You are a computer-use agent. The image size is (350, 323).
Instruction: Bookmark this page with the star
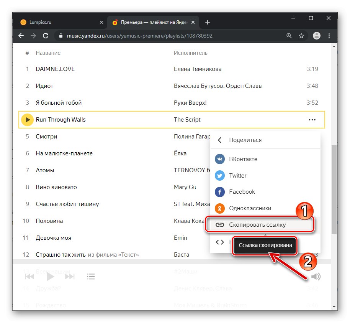pos(301,36)
